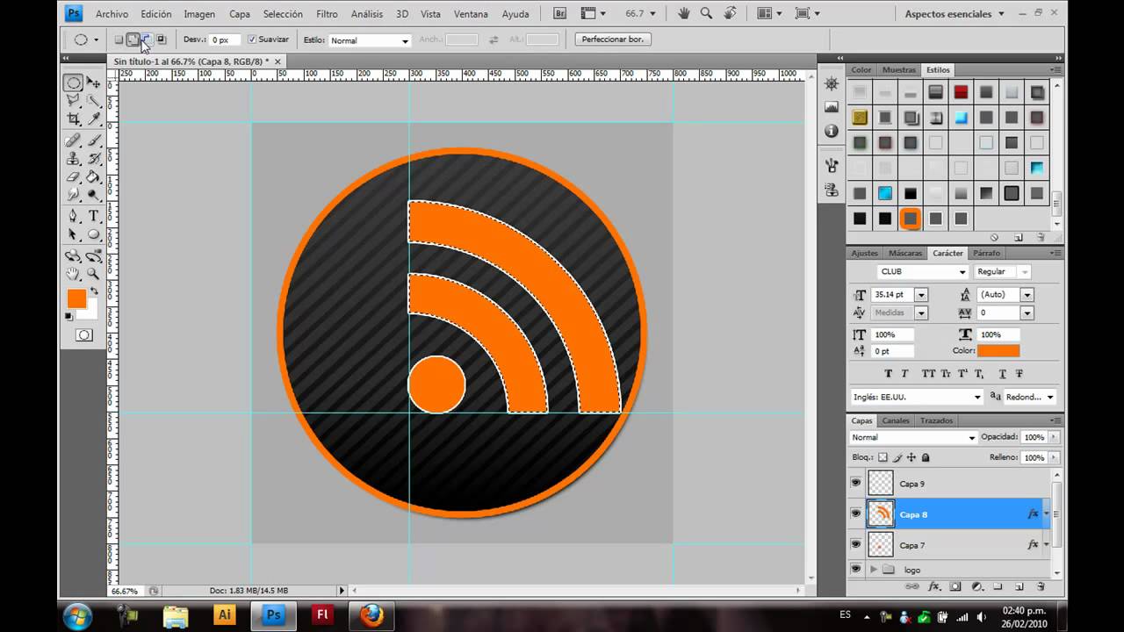The width and height of the screenshot is (1124, 632).
Task: Select the Brush tool
Action: 93,141
